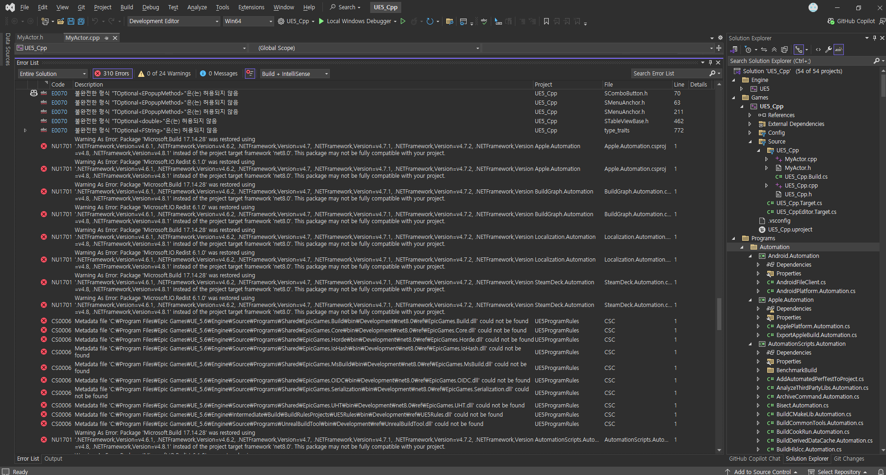Image resolution: width=886 pixels, height=475 pixels.
Task: Switch to the MyActor.h tab
Action: [30, 37]
